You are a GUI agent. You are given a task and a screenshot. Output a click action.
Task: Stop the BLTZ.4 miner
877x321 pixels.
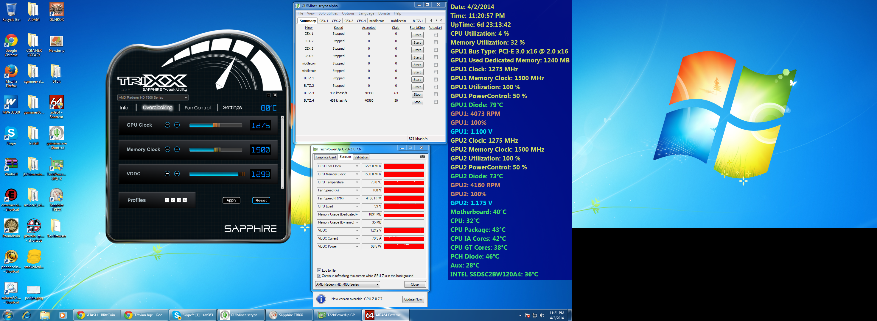[x=417, y=102]
